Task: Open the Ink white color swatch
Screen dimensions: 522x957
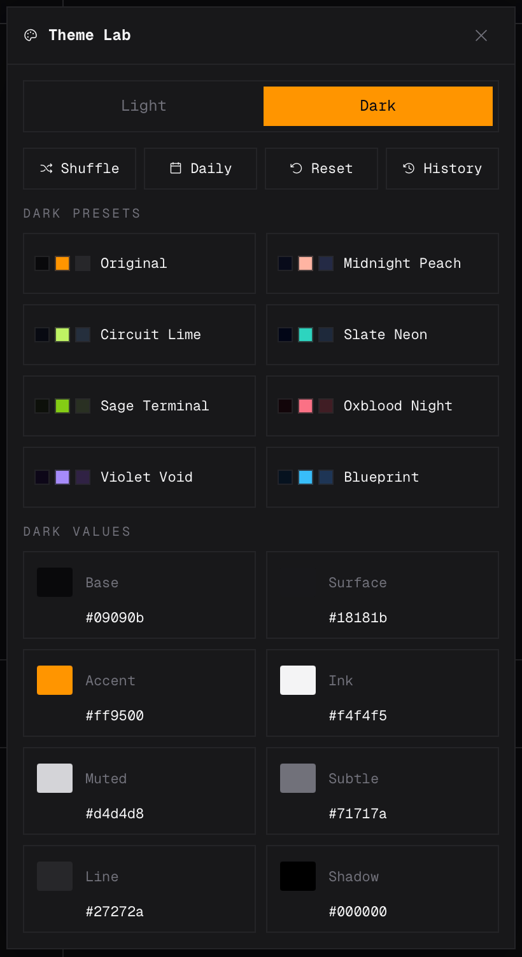Action: click(298, 680)
